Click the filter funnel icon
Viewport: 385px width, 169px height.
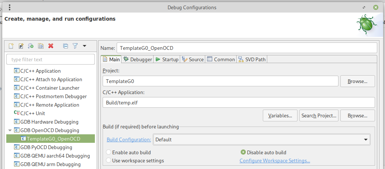(x=75, y=46)
